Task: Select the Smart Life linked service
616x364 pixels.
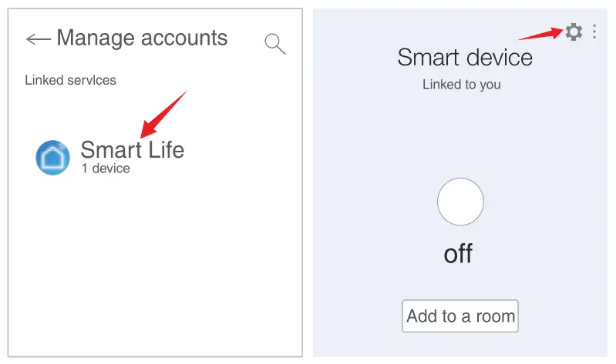Action: (x=132, y=149)
